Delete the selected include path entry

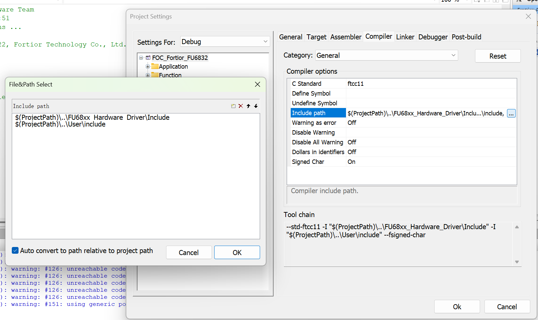coord(241,106)
